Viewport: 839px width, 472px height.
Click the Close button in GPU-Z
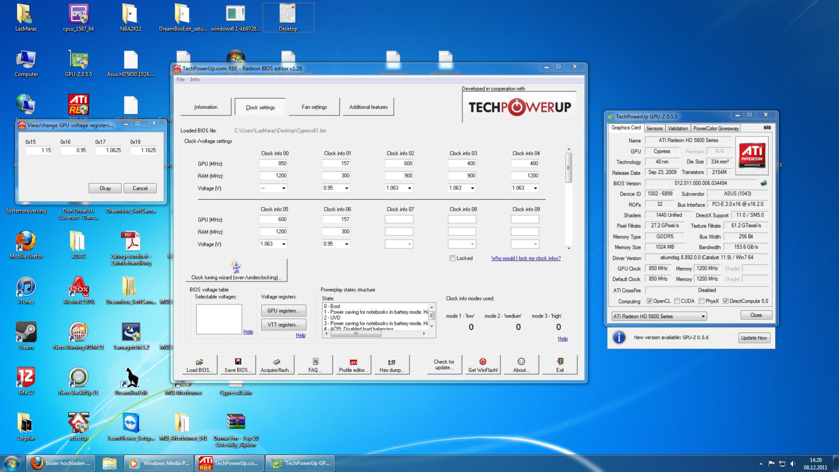(756, 315)
